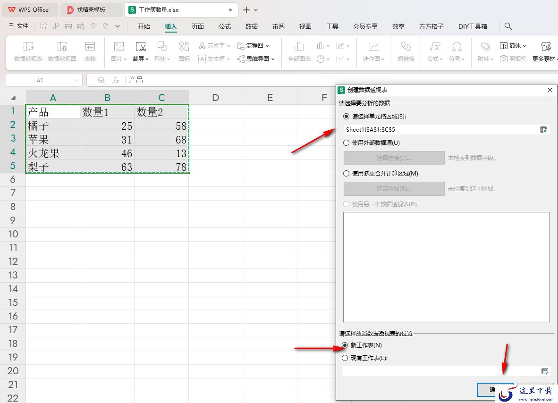Expand the 思维导图 mind map dropdown
The width and height of the screenshot is (558, 403).
(x=273, y=59)
